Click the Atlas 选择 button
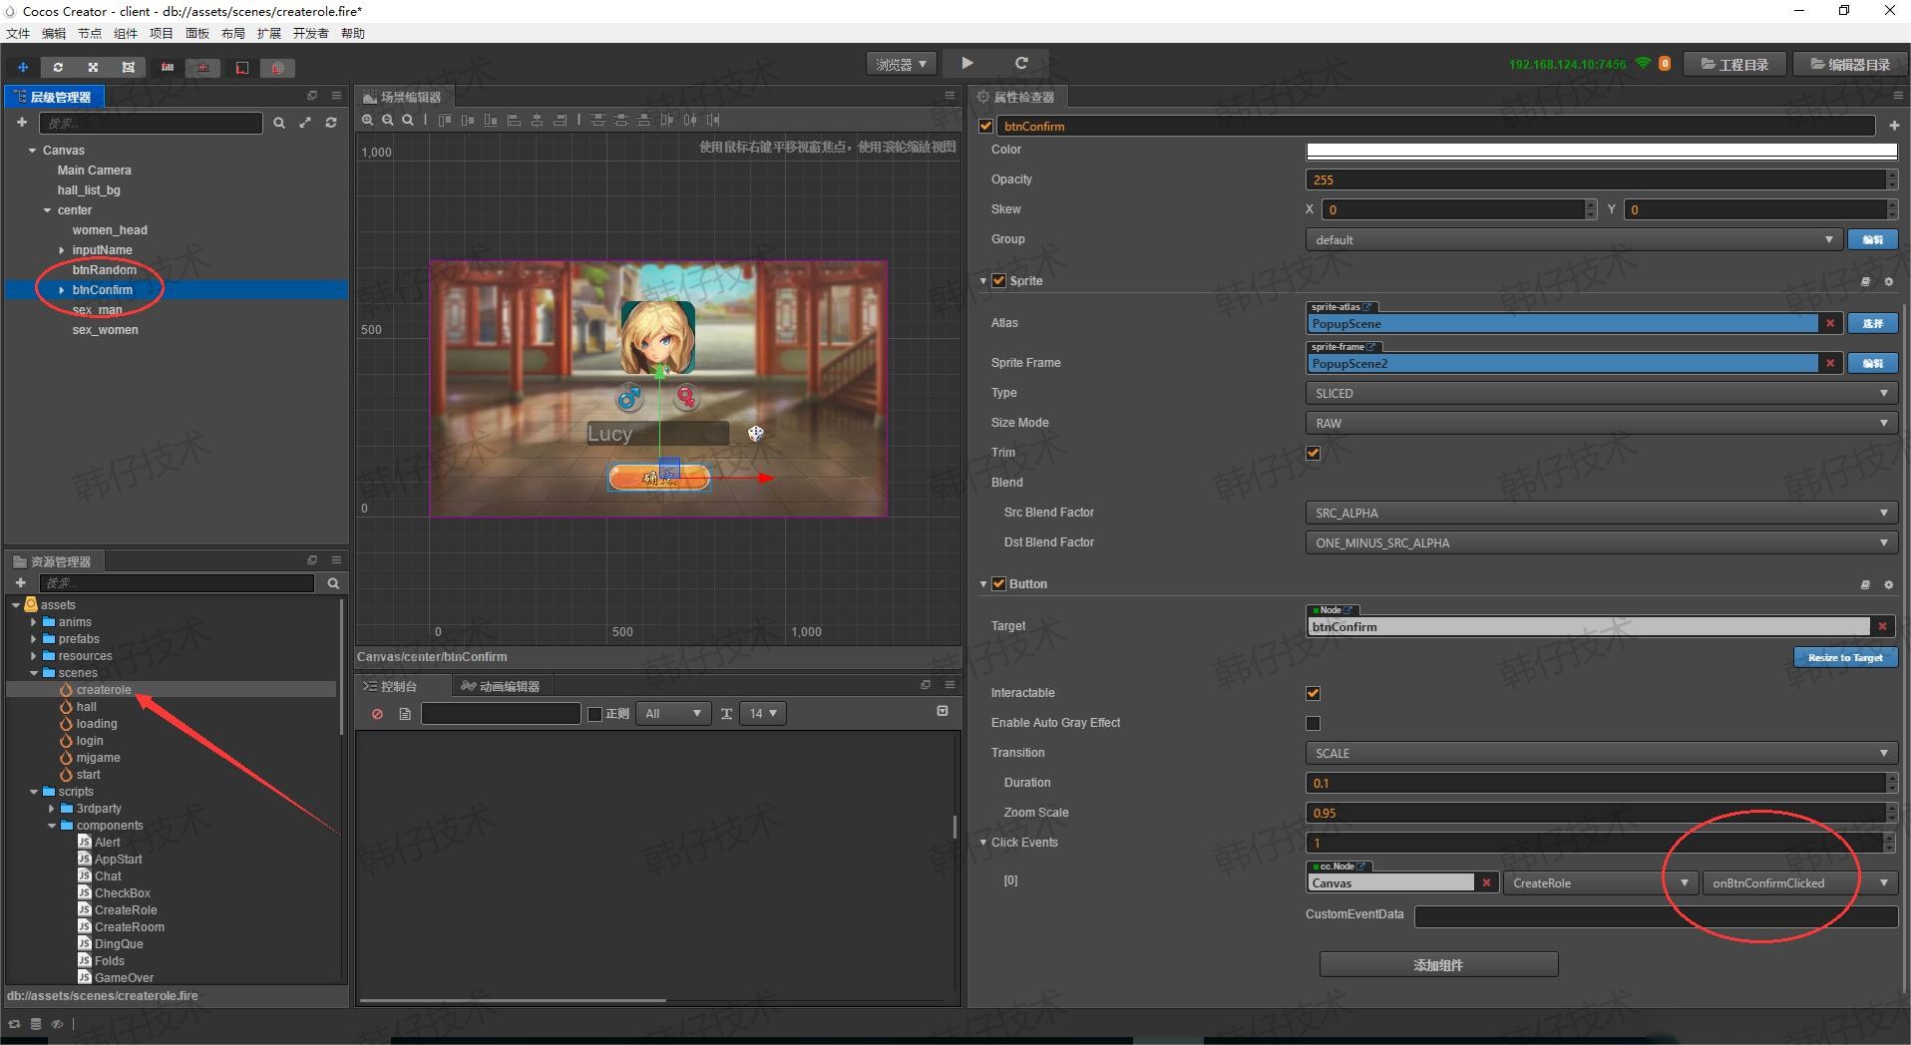 [1872, 323]
